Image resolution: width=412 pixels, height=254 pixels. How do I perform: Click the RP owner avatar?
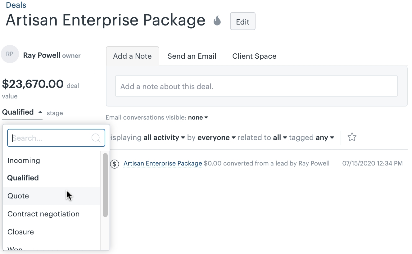[10, 54]
